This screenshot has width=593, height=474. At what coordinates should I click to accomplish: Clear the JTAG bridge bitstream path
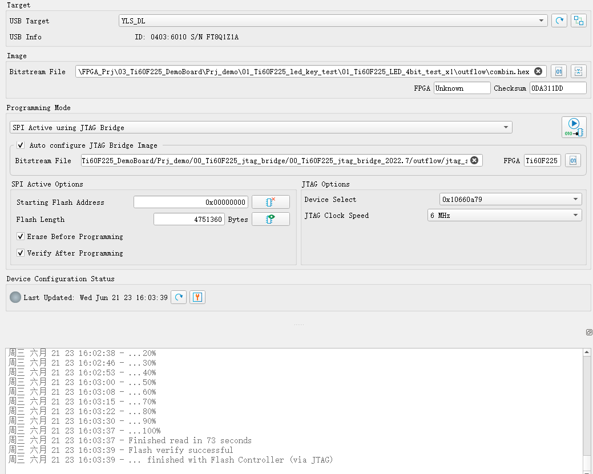coord(474,161)
